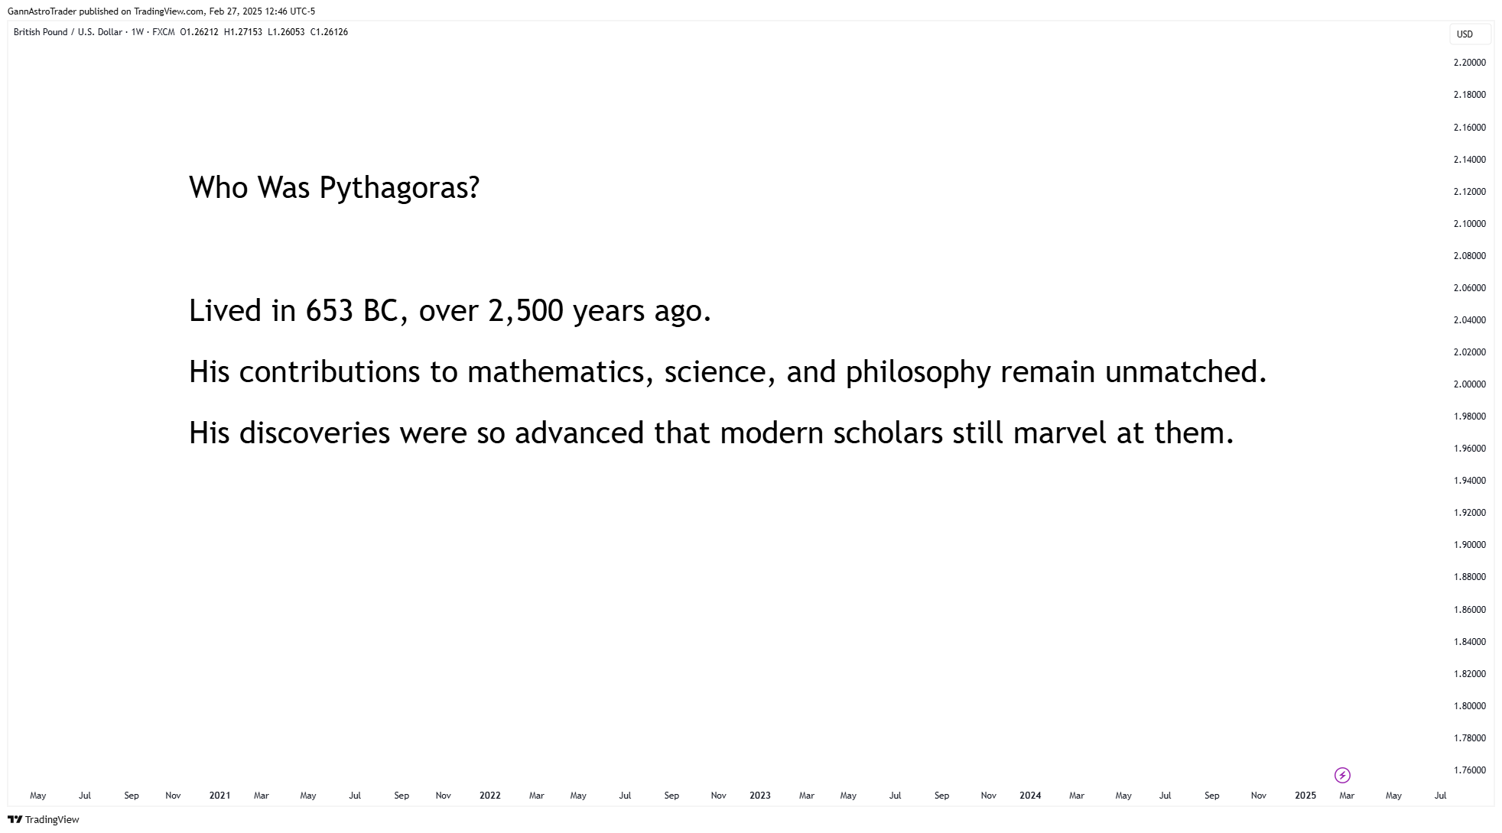Click the 2.20000 price label on scale
The width and height of the screenshot is (1502, 833).
point(1470,63)
